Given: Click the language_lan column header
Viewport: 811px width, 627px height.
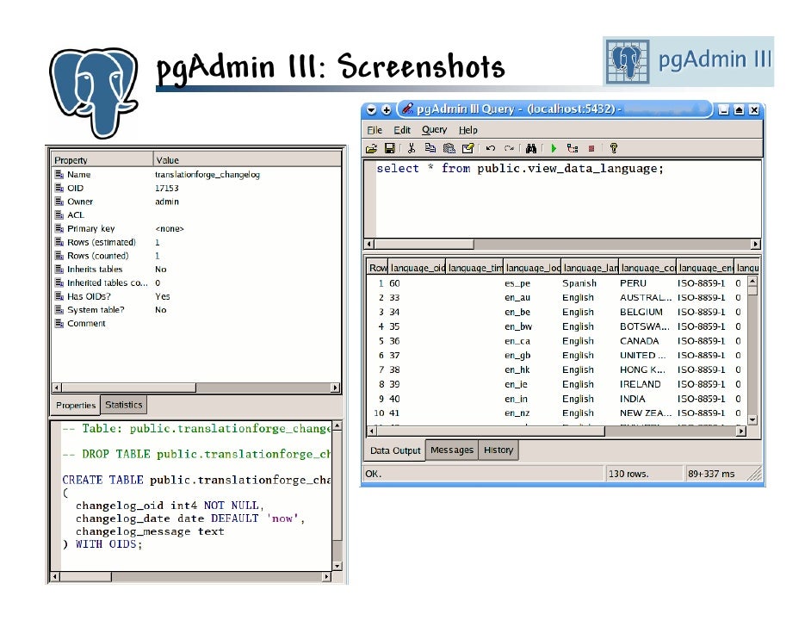Looking at the screenshot, I should pos(590,268).
